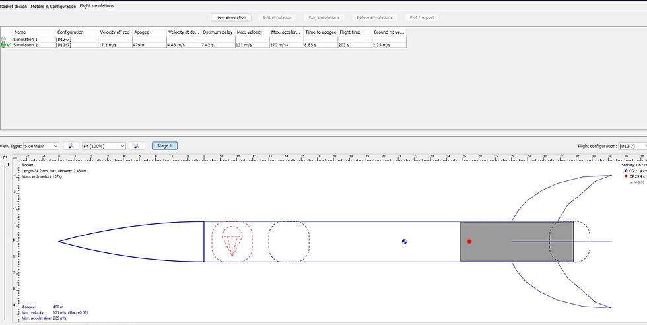Select the Simulation 1 row name
Viewport: 647px width, 325px height.
pyautogui.click(x=34, y=39)
